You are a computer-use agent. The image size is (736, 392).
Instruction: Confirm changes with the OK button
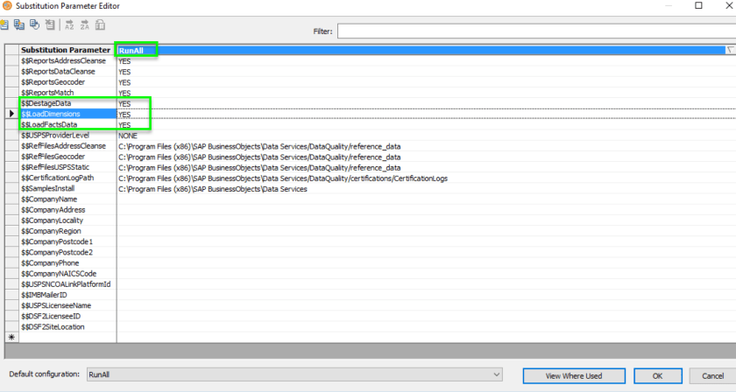coord(657,375)
